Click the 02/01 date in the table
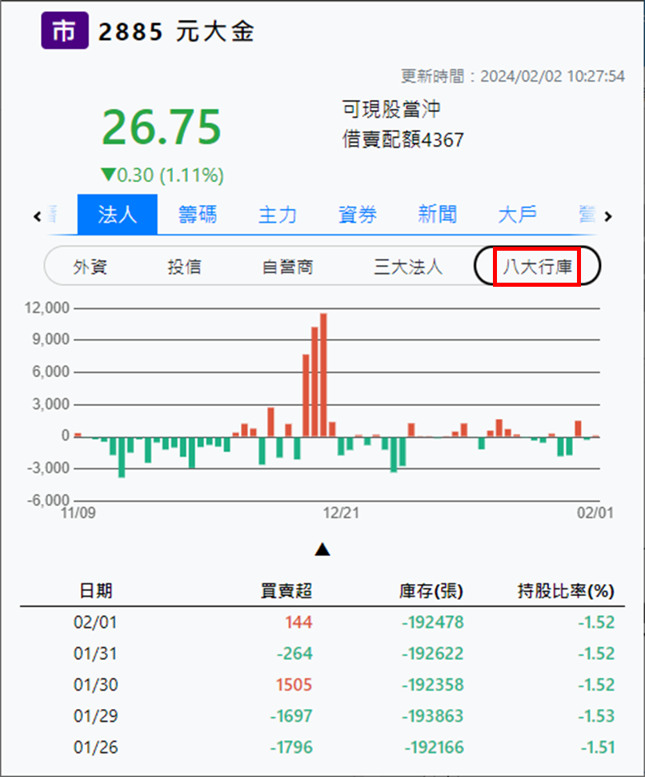 click(x=95, y=622)
